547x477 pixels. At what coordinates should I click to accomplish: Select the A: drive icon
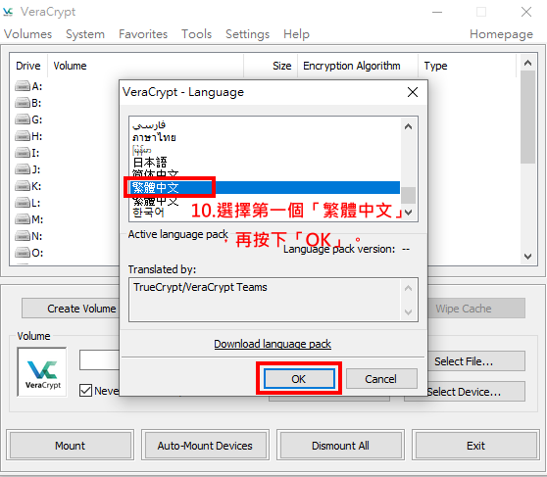(x=23, y=86)
